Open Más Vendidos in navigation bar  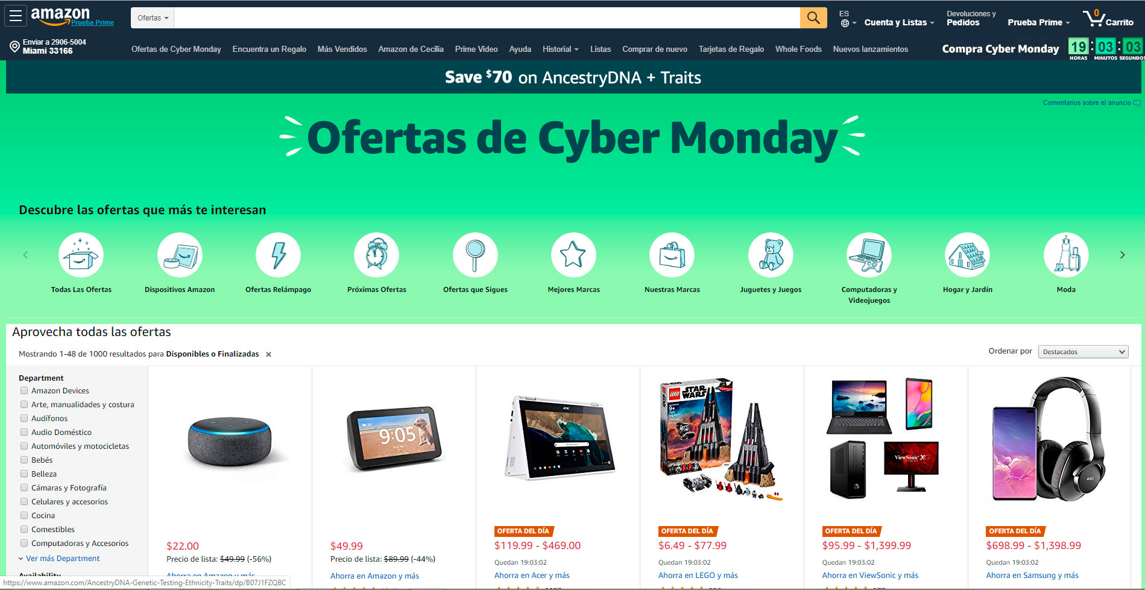342,49
